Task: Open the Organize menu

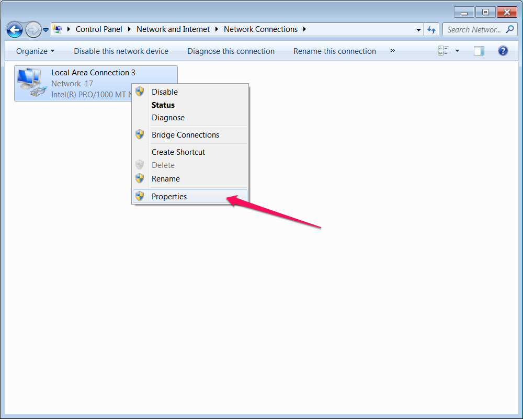Action: tap(35, 51)
